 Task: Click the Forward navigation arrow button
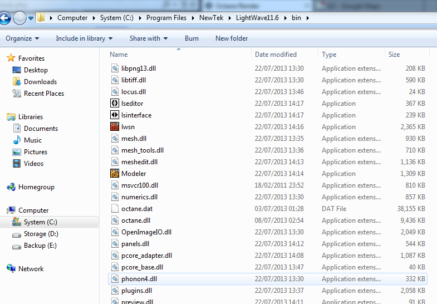19,18
